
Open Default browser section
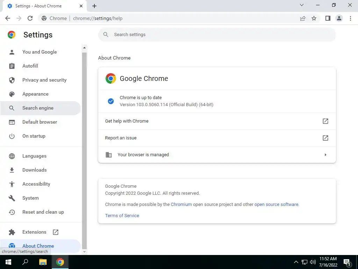41,122
